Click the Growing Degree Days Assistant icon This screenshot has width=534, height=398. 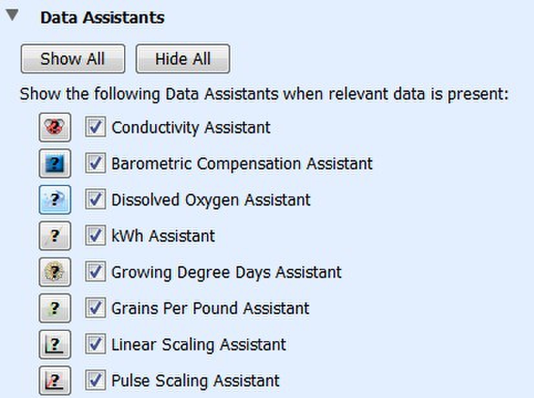[x=54, y=272]
